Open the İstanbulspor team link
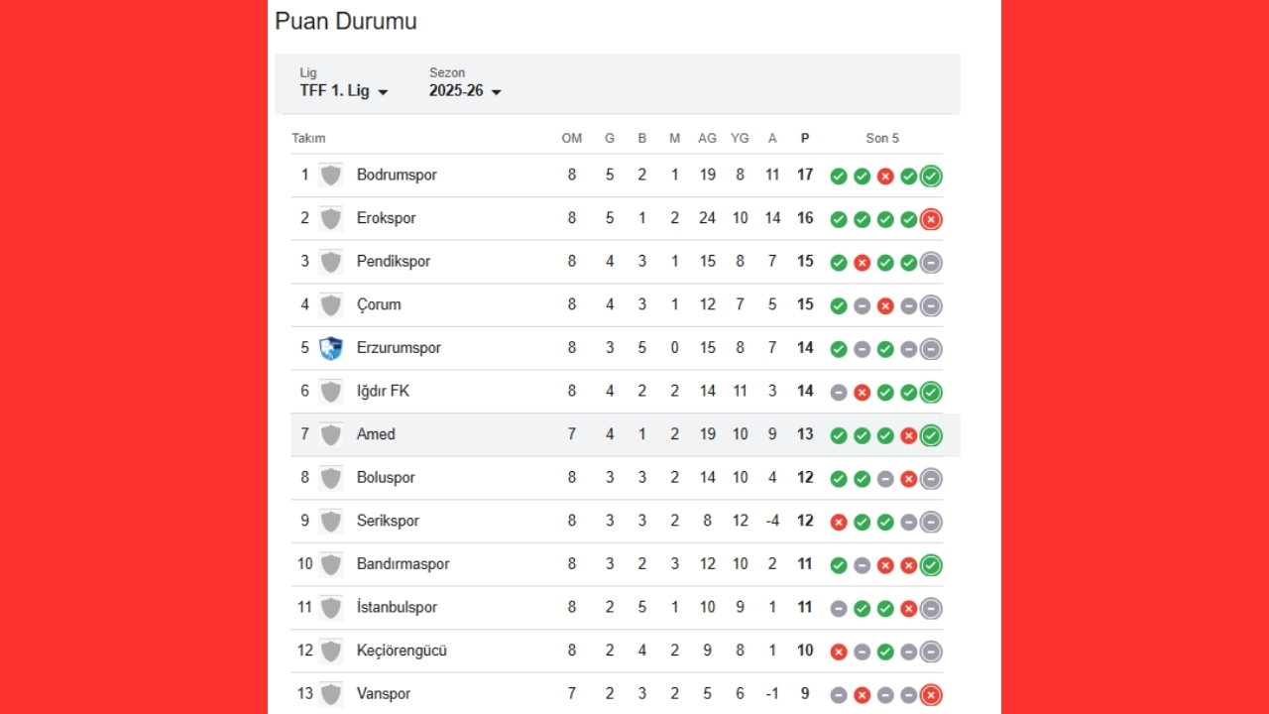Viewport: 1269px width, 714px height. click(397, 607)
